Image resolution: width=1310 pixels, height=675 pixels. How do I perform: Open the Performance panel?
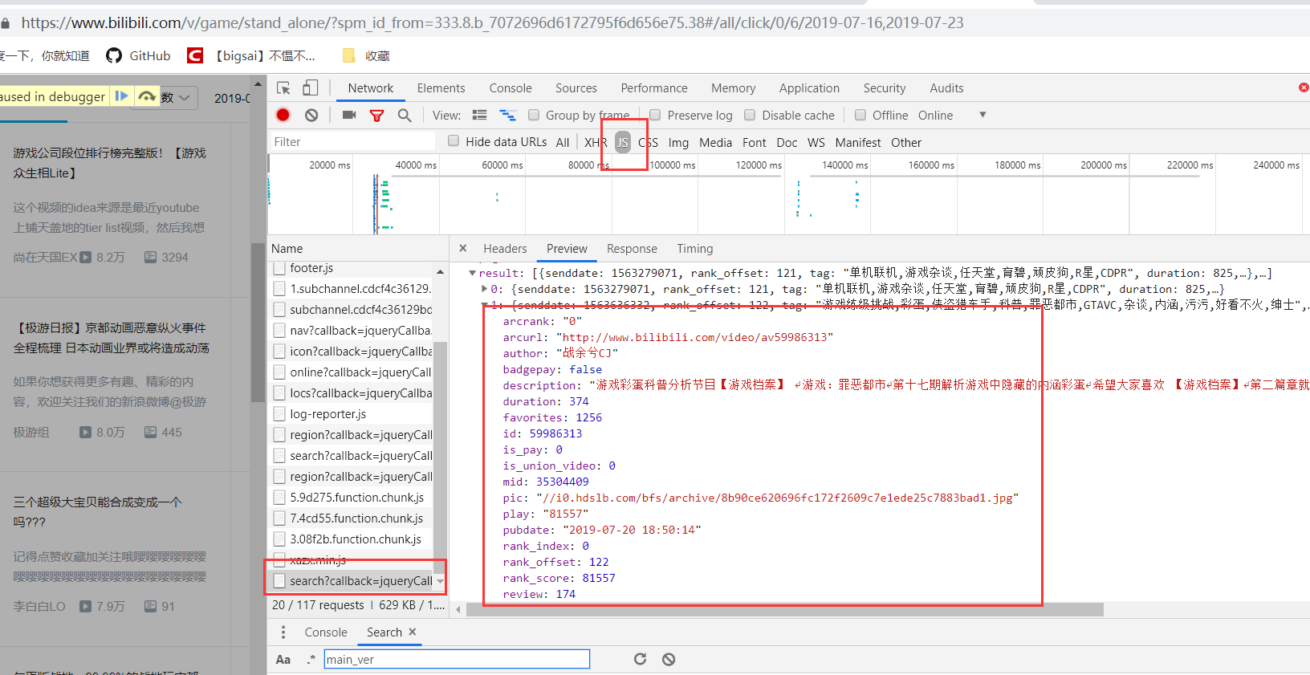click(x=654, y=88)
